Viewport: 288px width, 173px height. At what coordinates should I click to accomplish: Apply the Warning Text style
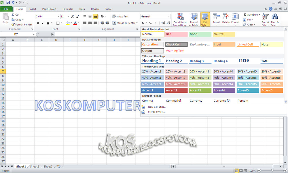[175, 51]
